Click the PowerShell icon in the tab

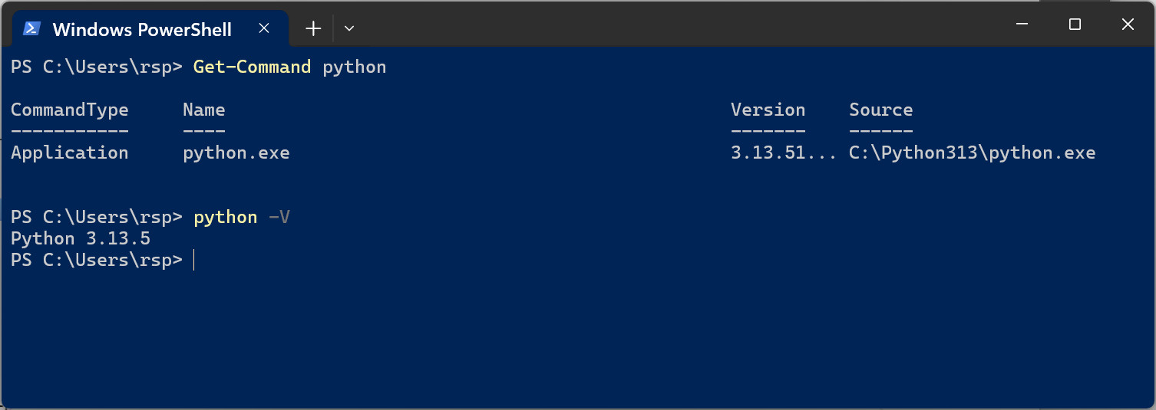[31, 28]
